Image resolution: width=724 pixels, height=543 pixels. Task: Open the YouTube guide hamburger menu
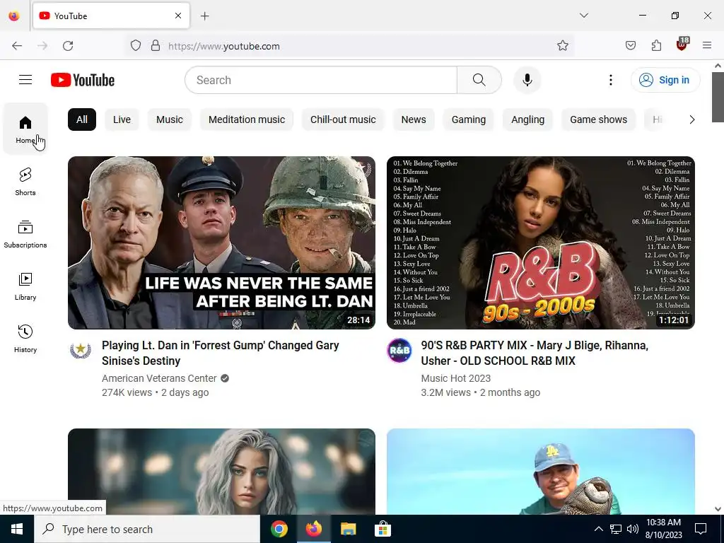(25, 80)
